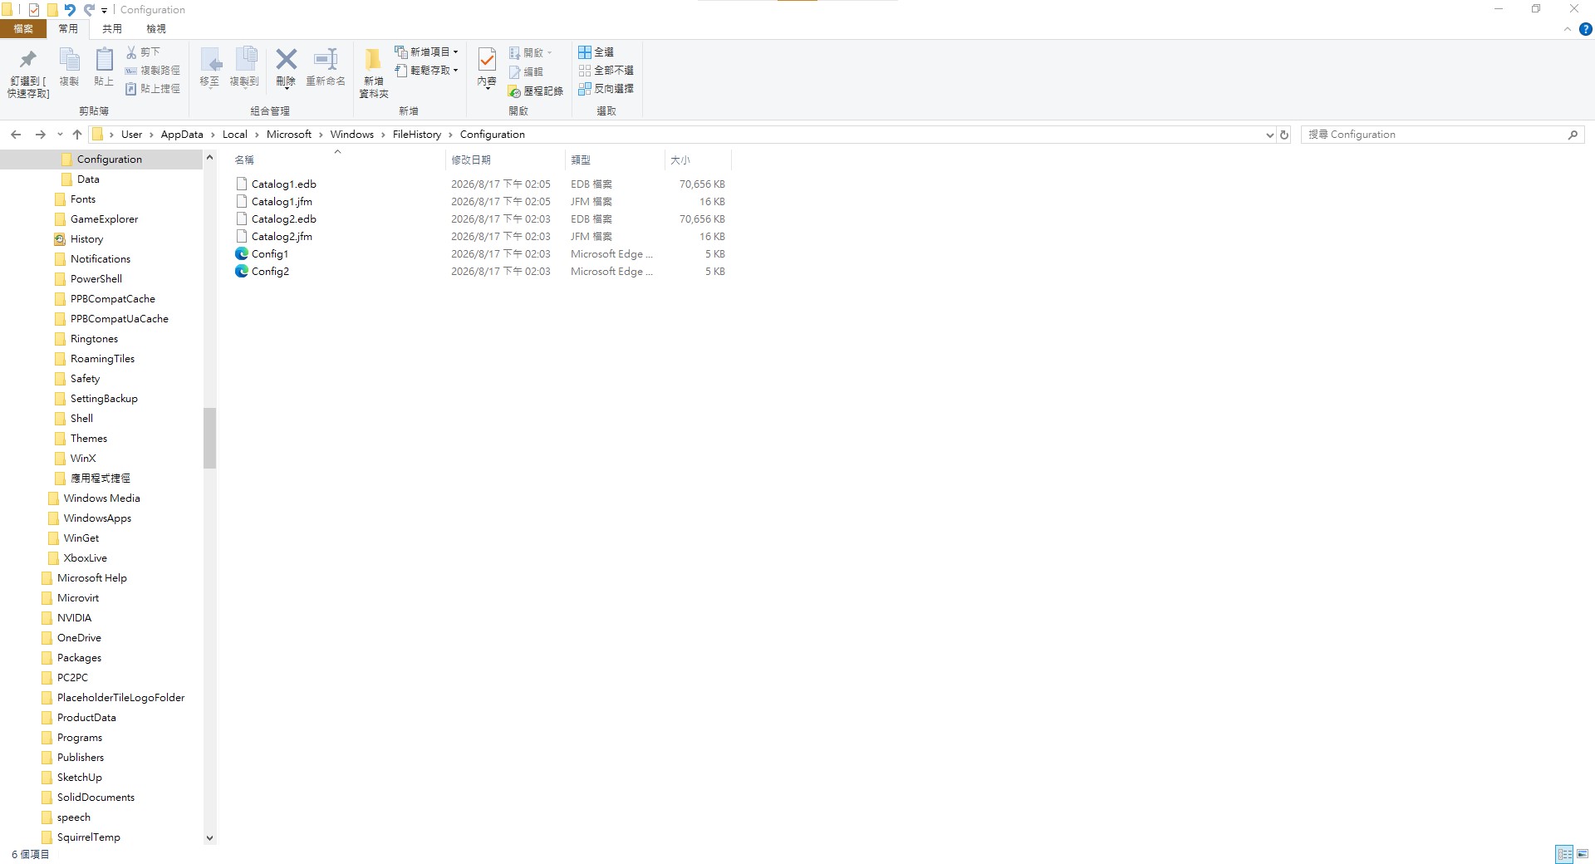Open the recent locations dropdown arrow
The height and width of the screenshot is (864, 1595).
60,135
